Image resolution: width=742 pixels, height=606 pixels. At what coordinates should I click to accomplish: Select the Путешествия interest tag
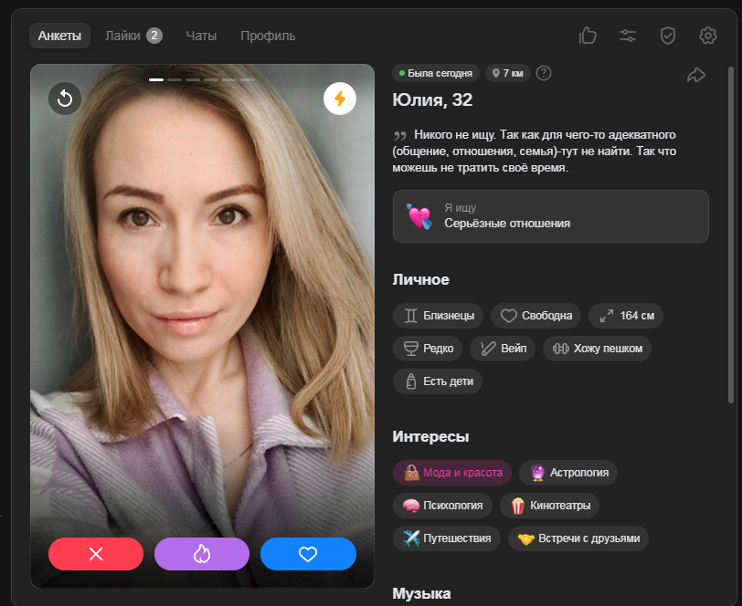point(447,538)
